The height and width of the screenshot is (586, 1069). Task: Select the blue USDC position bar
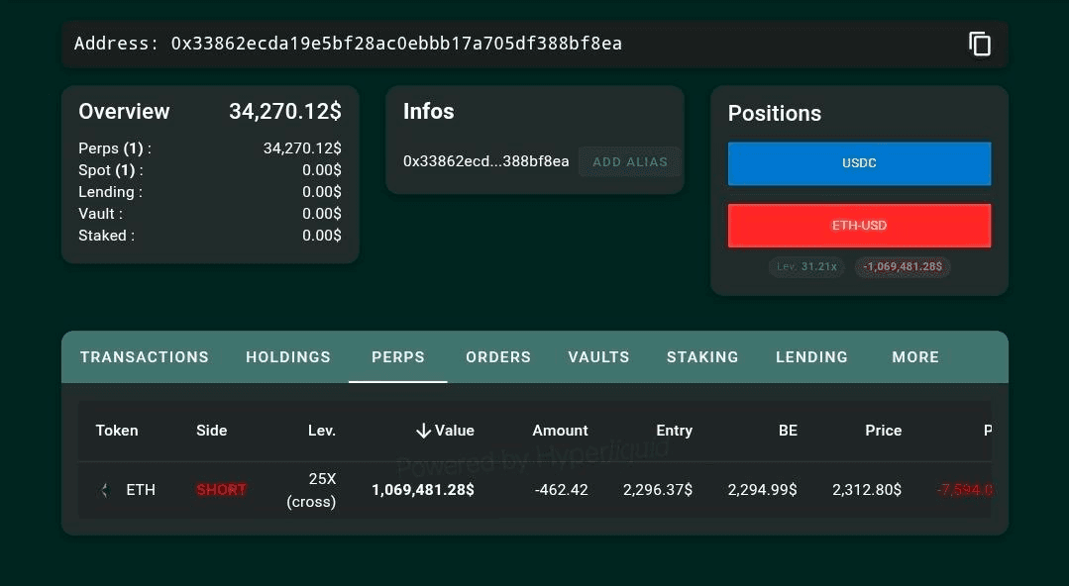pos(859,163)
